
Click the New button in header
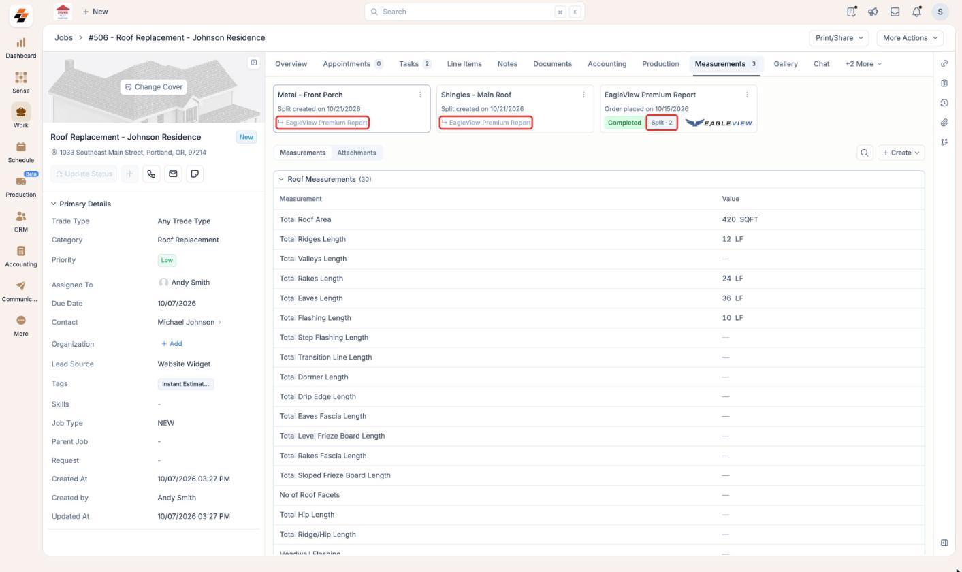pyautogui.click(x=95, y=12)
